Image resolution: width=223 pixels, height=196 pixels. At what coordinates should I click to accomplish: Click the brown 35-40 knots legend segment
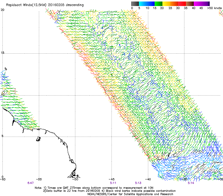pyautogui.click(x=190, y=4)
